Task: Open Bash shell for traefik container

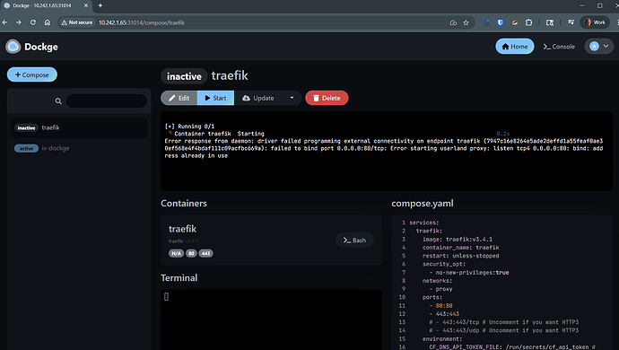Action: tap(354, 241)
